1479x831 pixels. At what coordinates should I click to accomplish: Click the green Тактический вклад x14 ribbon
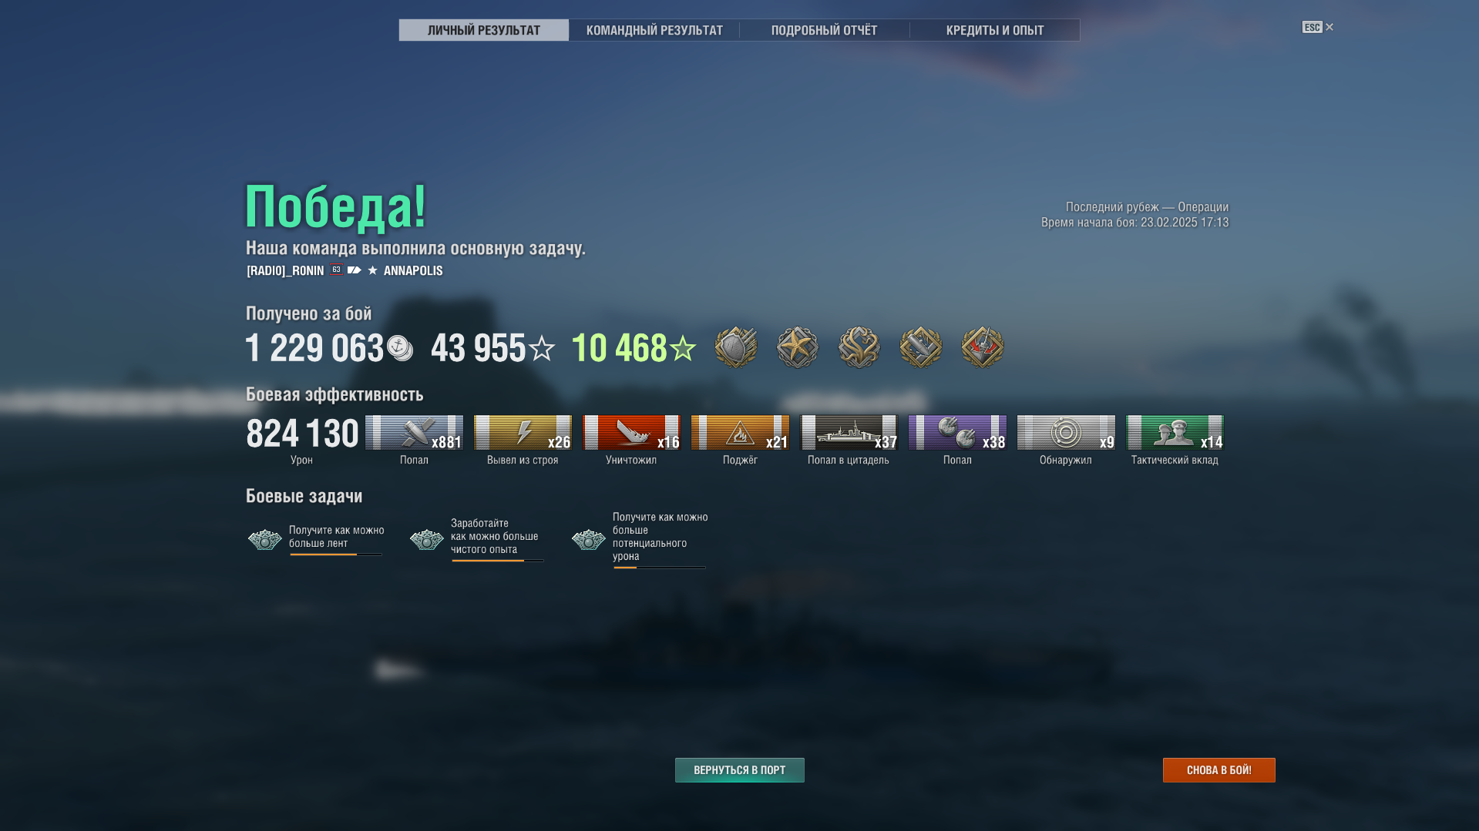point(1175,432)
